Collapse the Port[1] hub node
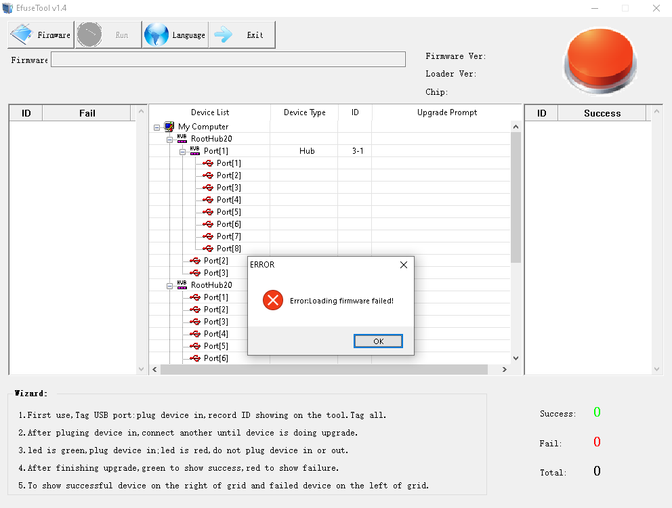672x508 pixels. (183, 151)
